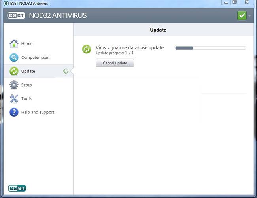Minimize the ESET NOD32 window
Viewport: 257px width, 198px height.
(226, 2)
